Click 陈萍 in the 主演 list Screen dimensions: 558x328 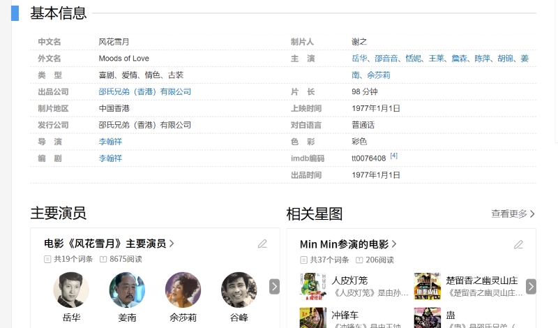pos(483,59)
